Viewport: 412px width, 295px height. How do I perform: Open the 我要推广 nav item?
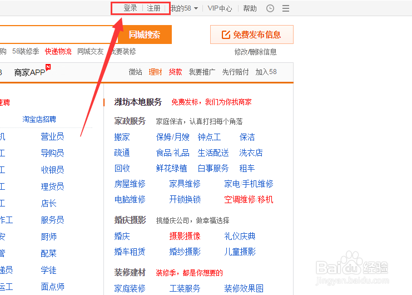coord(202,72)
